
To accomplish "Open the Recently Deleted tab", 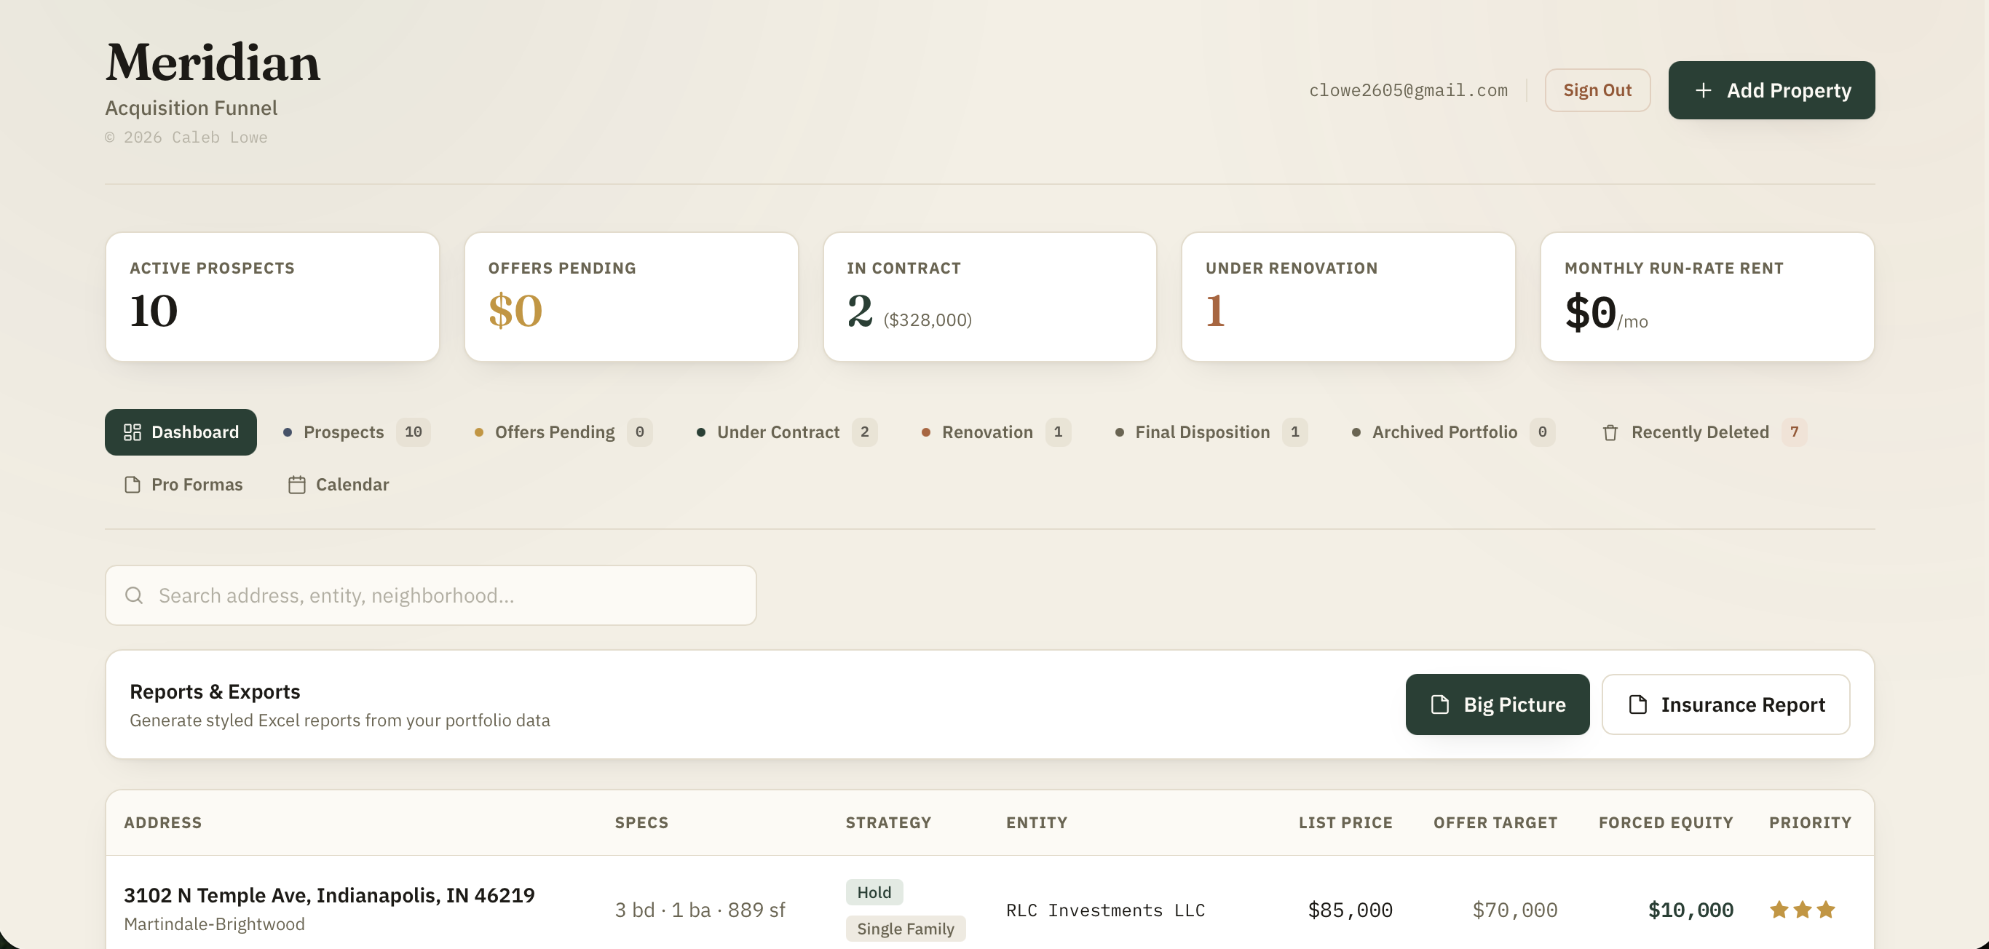I will (1704, 432).
